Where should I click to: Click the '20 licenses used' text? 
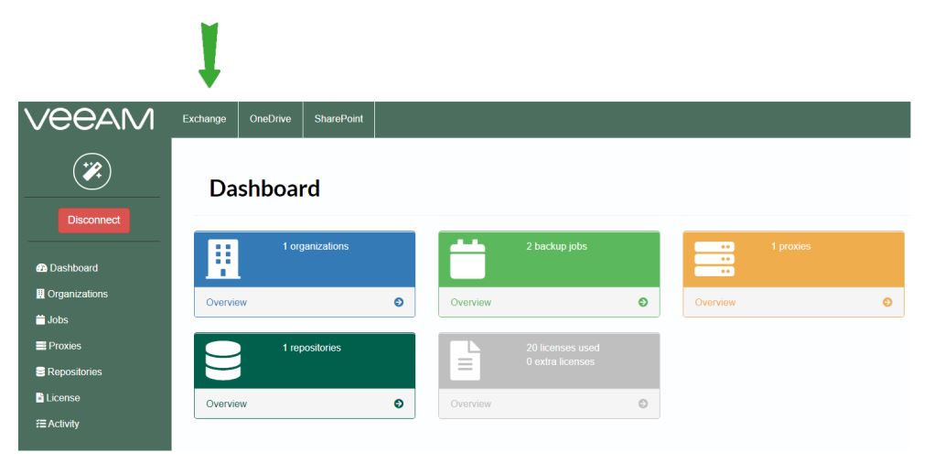click(563, 348)
